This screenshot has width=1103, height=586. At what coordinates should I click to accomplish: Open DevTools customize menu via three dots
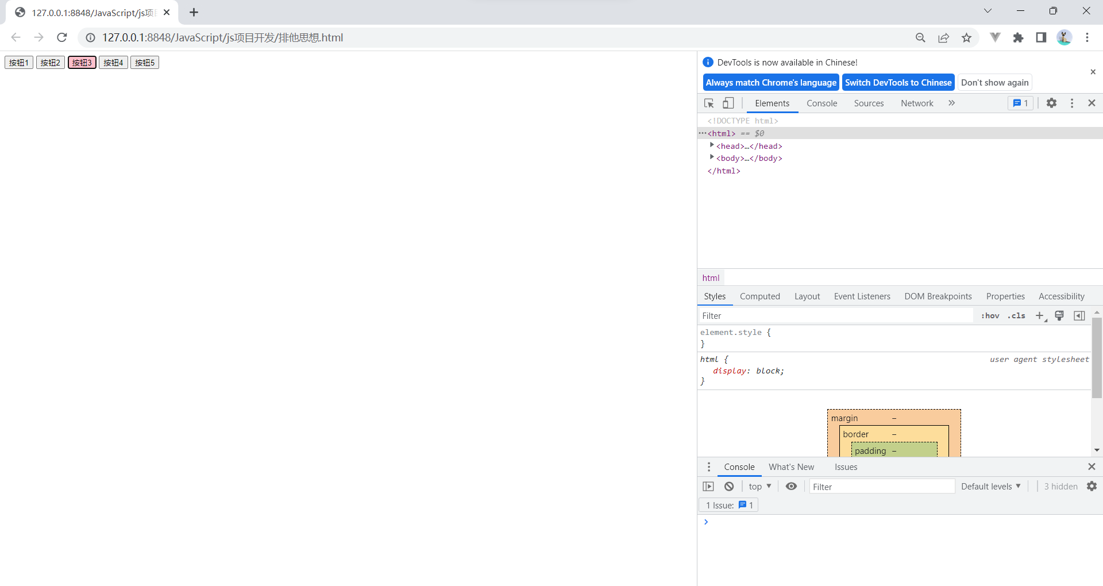(1072, 103)
